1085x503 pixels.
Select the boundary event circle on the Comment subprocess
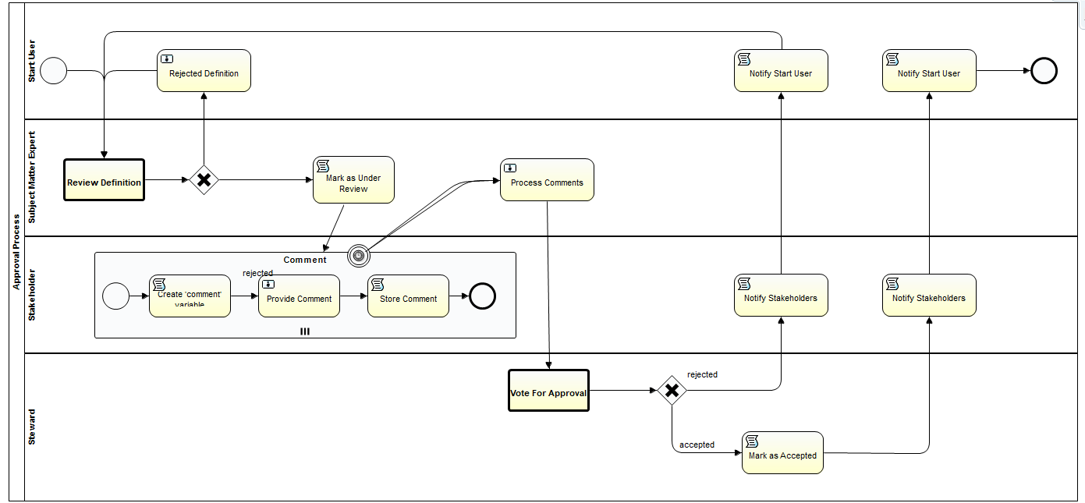358,255
